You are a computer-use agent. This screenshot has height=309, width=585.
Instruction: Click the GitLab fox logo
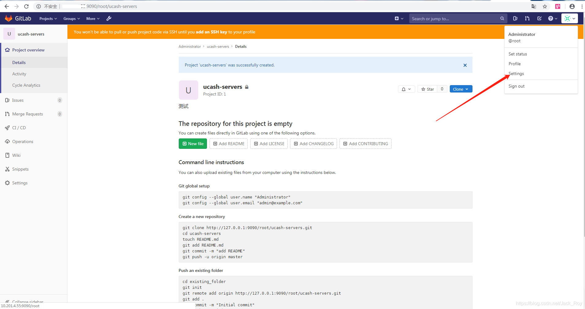pos(9,18)
